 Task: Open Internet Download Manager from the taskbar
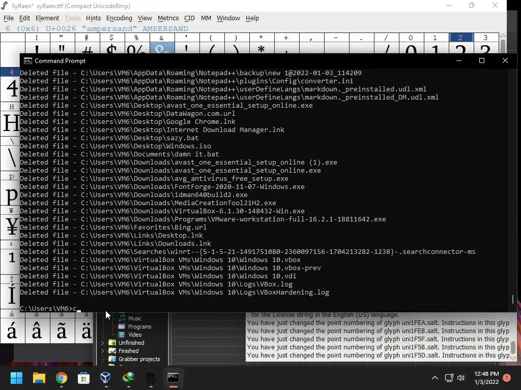129,378
